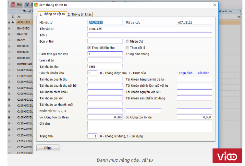Click the text filter icon in header row
The width and height of the screenshot is (245, 166).
[19, 17]
